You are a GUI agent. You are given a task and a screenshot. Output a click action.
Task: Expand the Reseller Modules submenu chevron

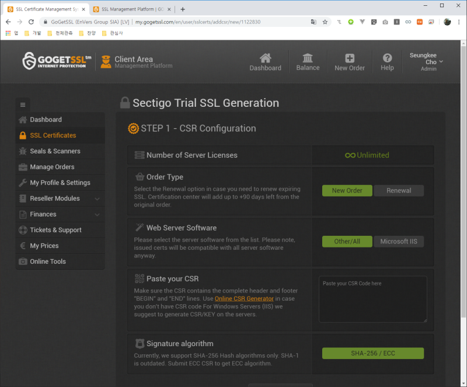click(97, 198)
